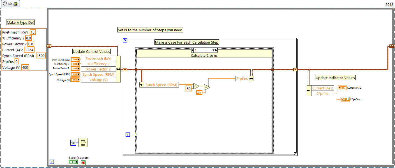Screen dimensions: 395x168
Task: Toggle the Stop Program boolean constant
Action: [x=73, y=162]
